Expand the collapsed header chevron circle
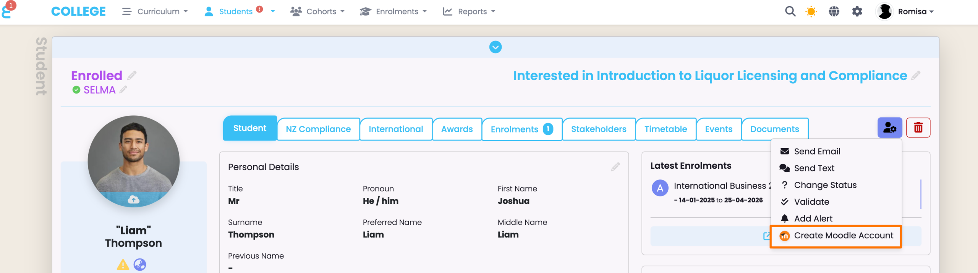978x273 pixels. 495,47
